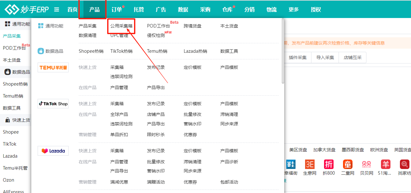Screen dimensions: 411x193
Task: Open 店铺产品 in the TikTok Shop section
Action: (x=156, y=114)
